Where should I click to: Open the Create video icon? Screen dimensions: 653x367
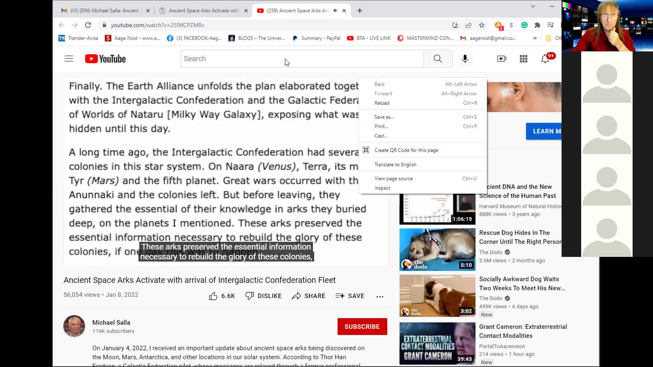(502, 59)
